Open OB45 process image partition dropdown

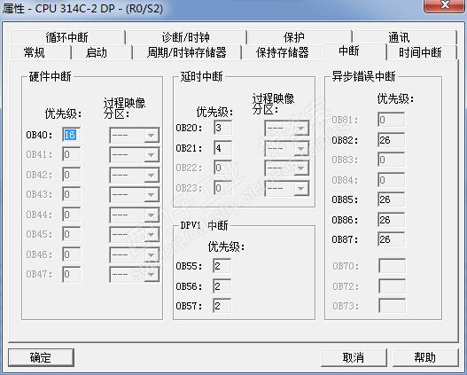coord(134,234)
